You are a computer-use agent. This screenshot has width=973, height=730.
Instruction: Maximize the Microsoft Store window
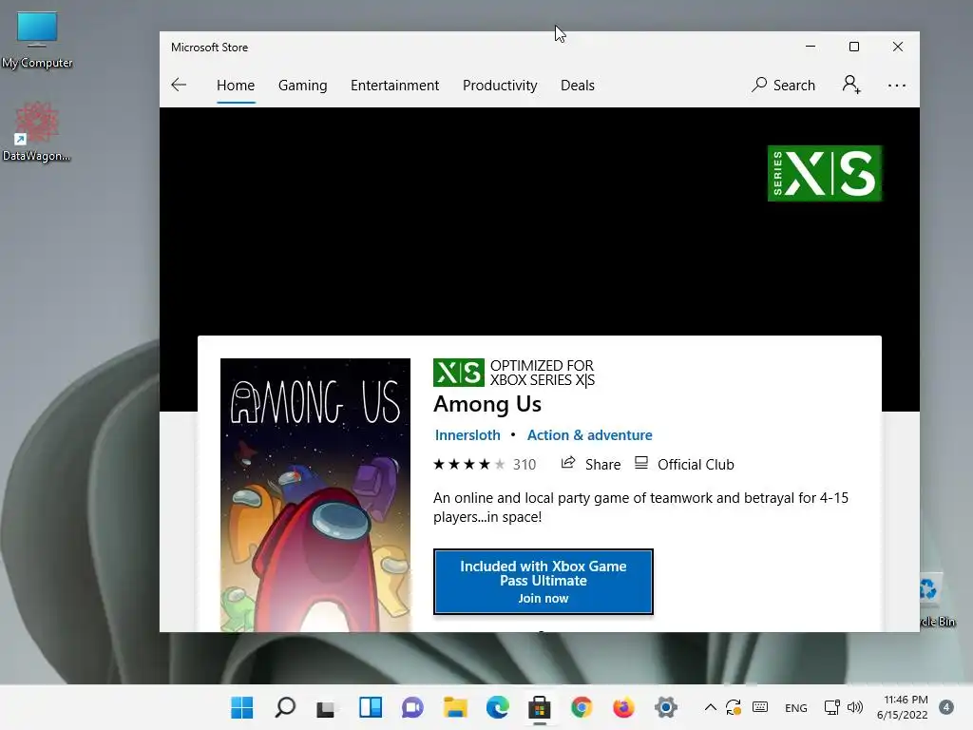[854, 47]
